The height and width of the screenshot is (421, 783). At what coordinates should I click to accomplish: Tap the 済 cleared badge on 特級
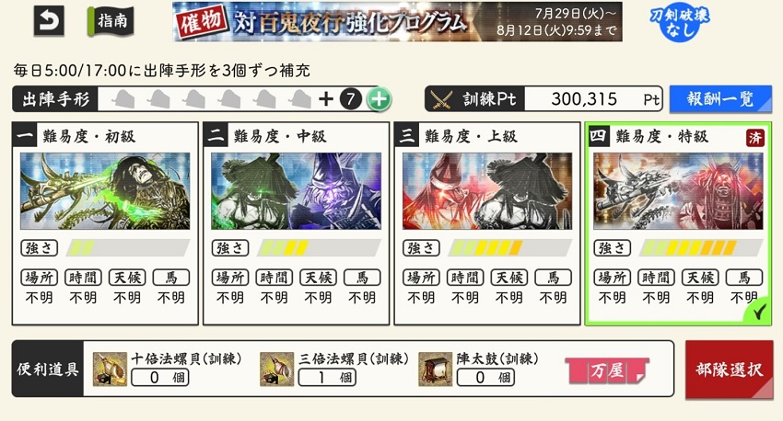755,138
